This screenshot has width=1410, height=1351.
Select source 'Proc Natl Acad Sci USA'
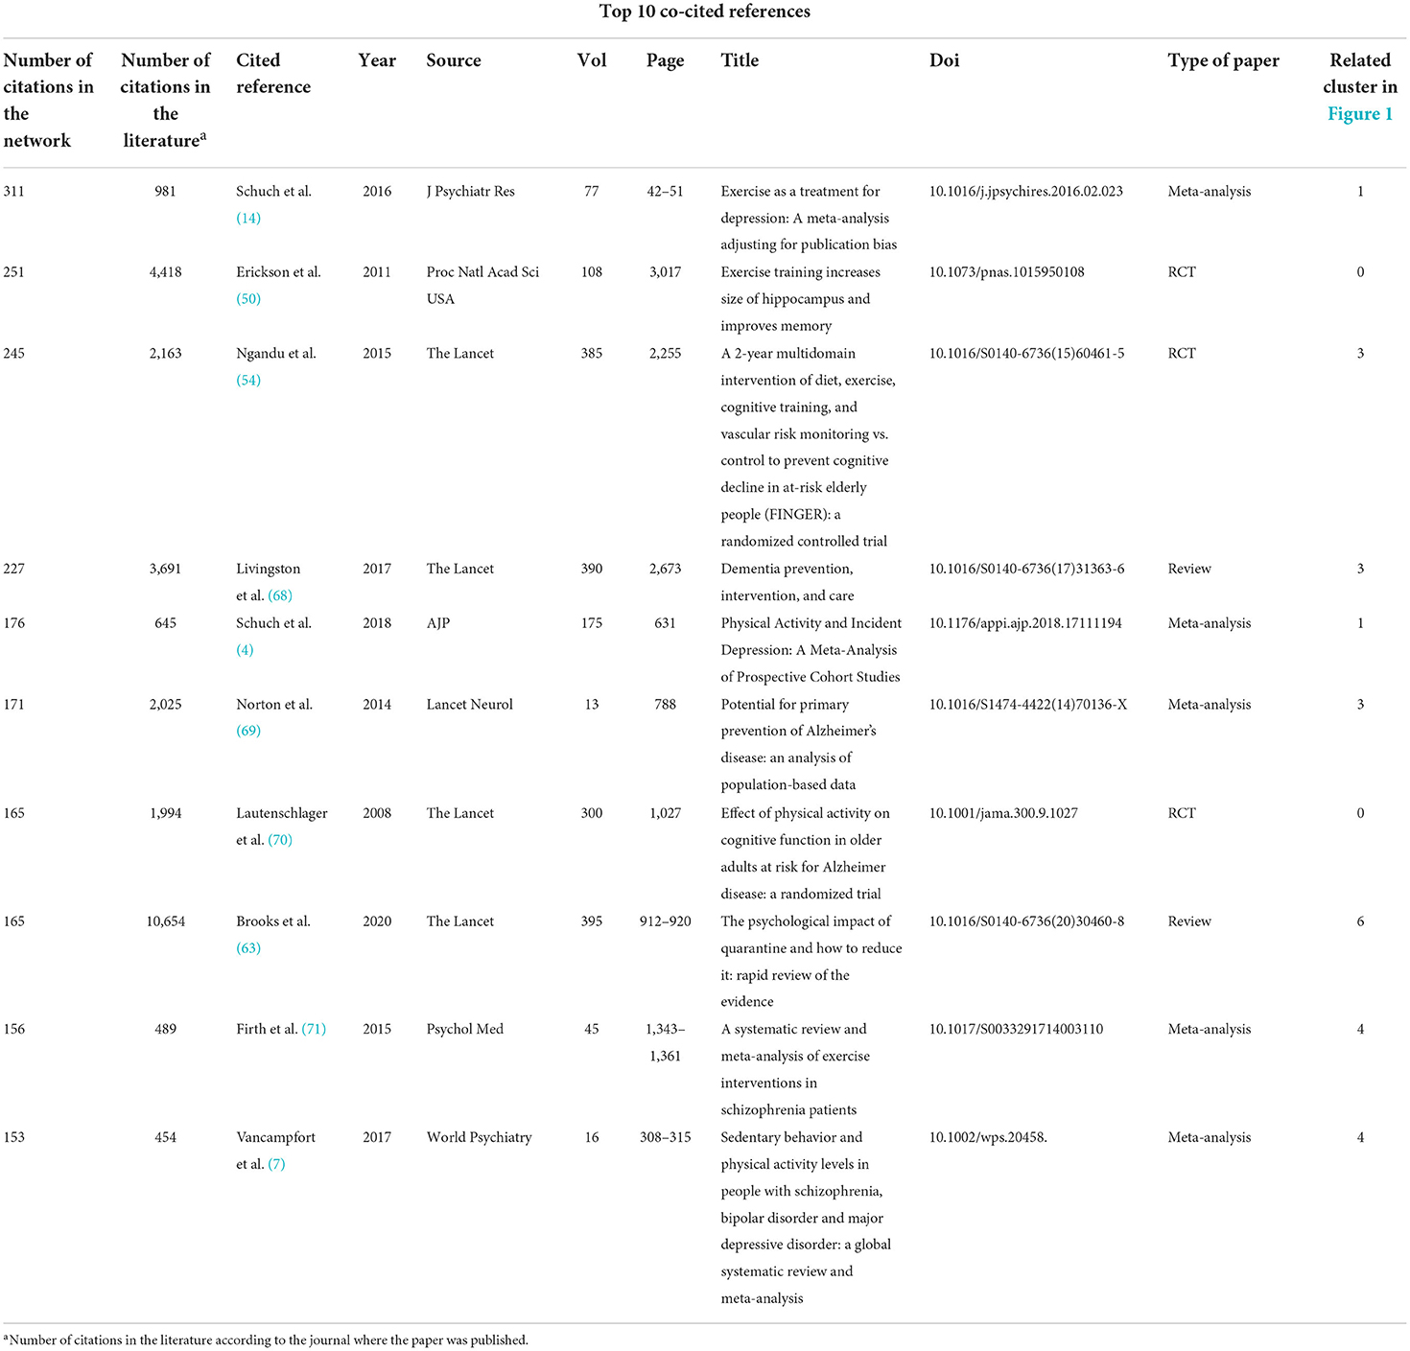coord(482,286)
